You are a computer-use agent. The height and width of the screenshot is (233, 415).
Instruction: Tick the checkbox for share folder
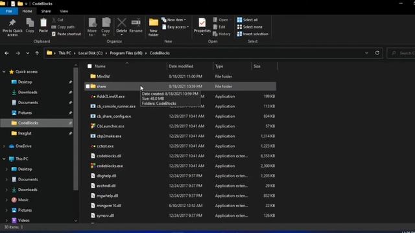point(88,86)
